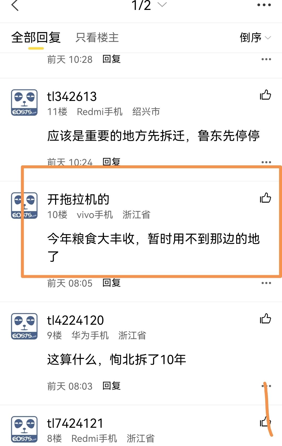Open more options for 前天 08:05 comment
The width and height of the screenshot is (282, 446).
pyautogui.click(x=266, y=283)
